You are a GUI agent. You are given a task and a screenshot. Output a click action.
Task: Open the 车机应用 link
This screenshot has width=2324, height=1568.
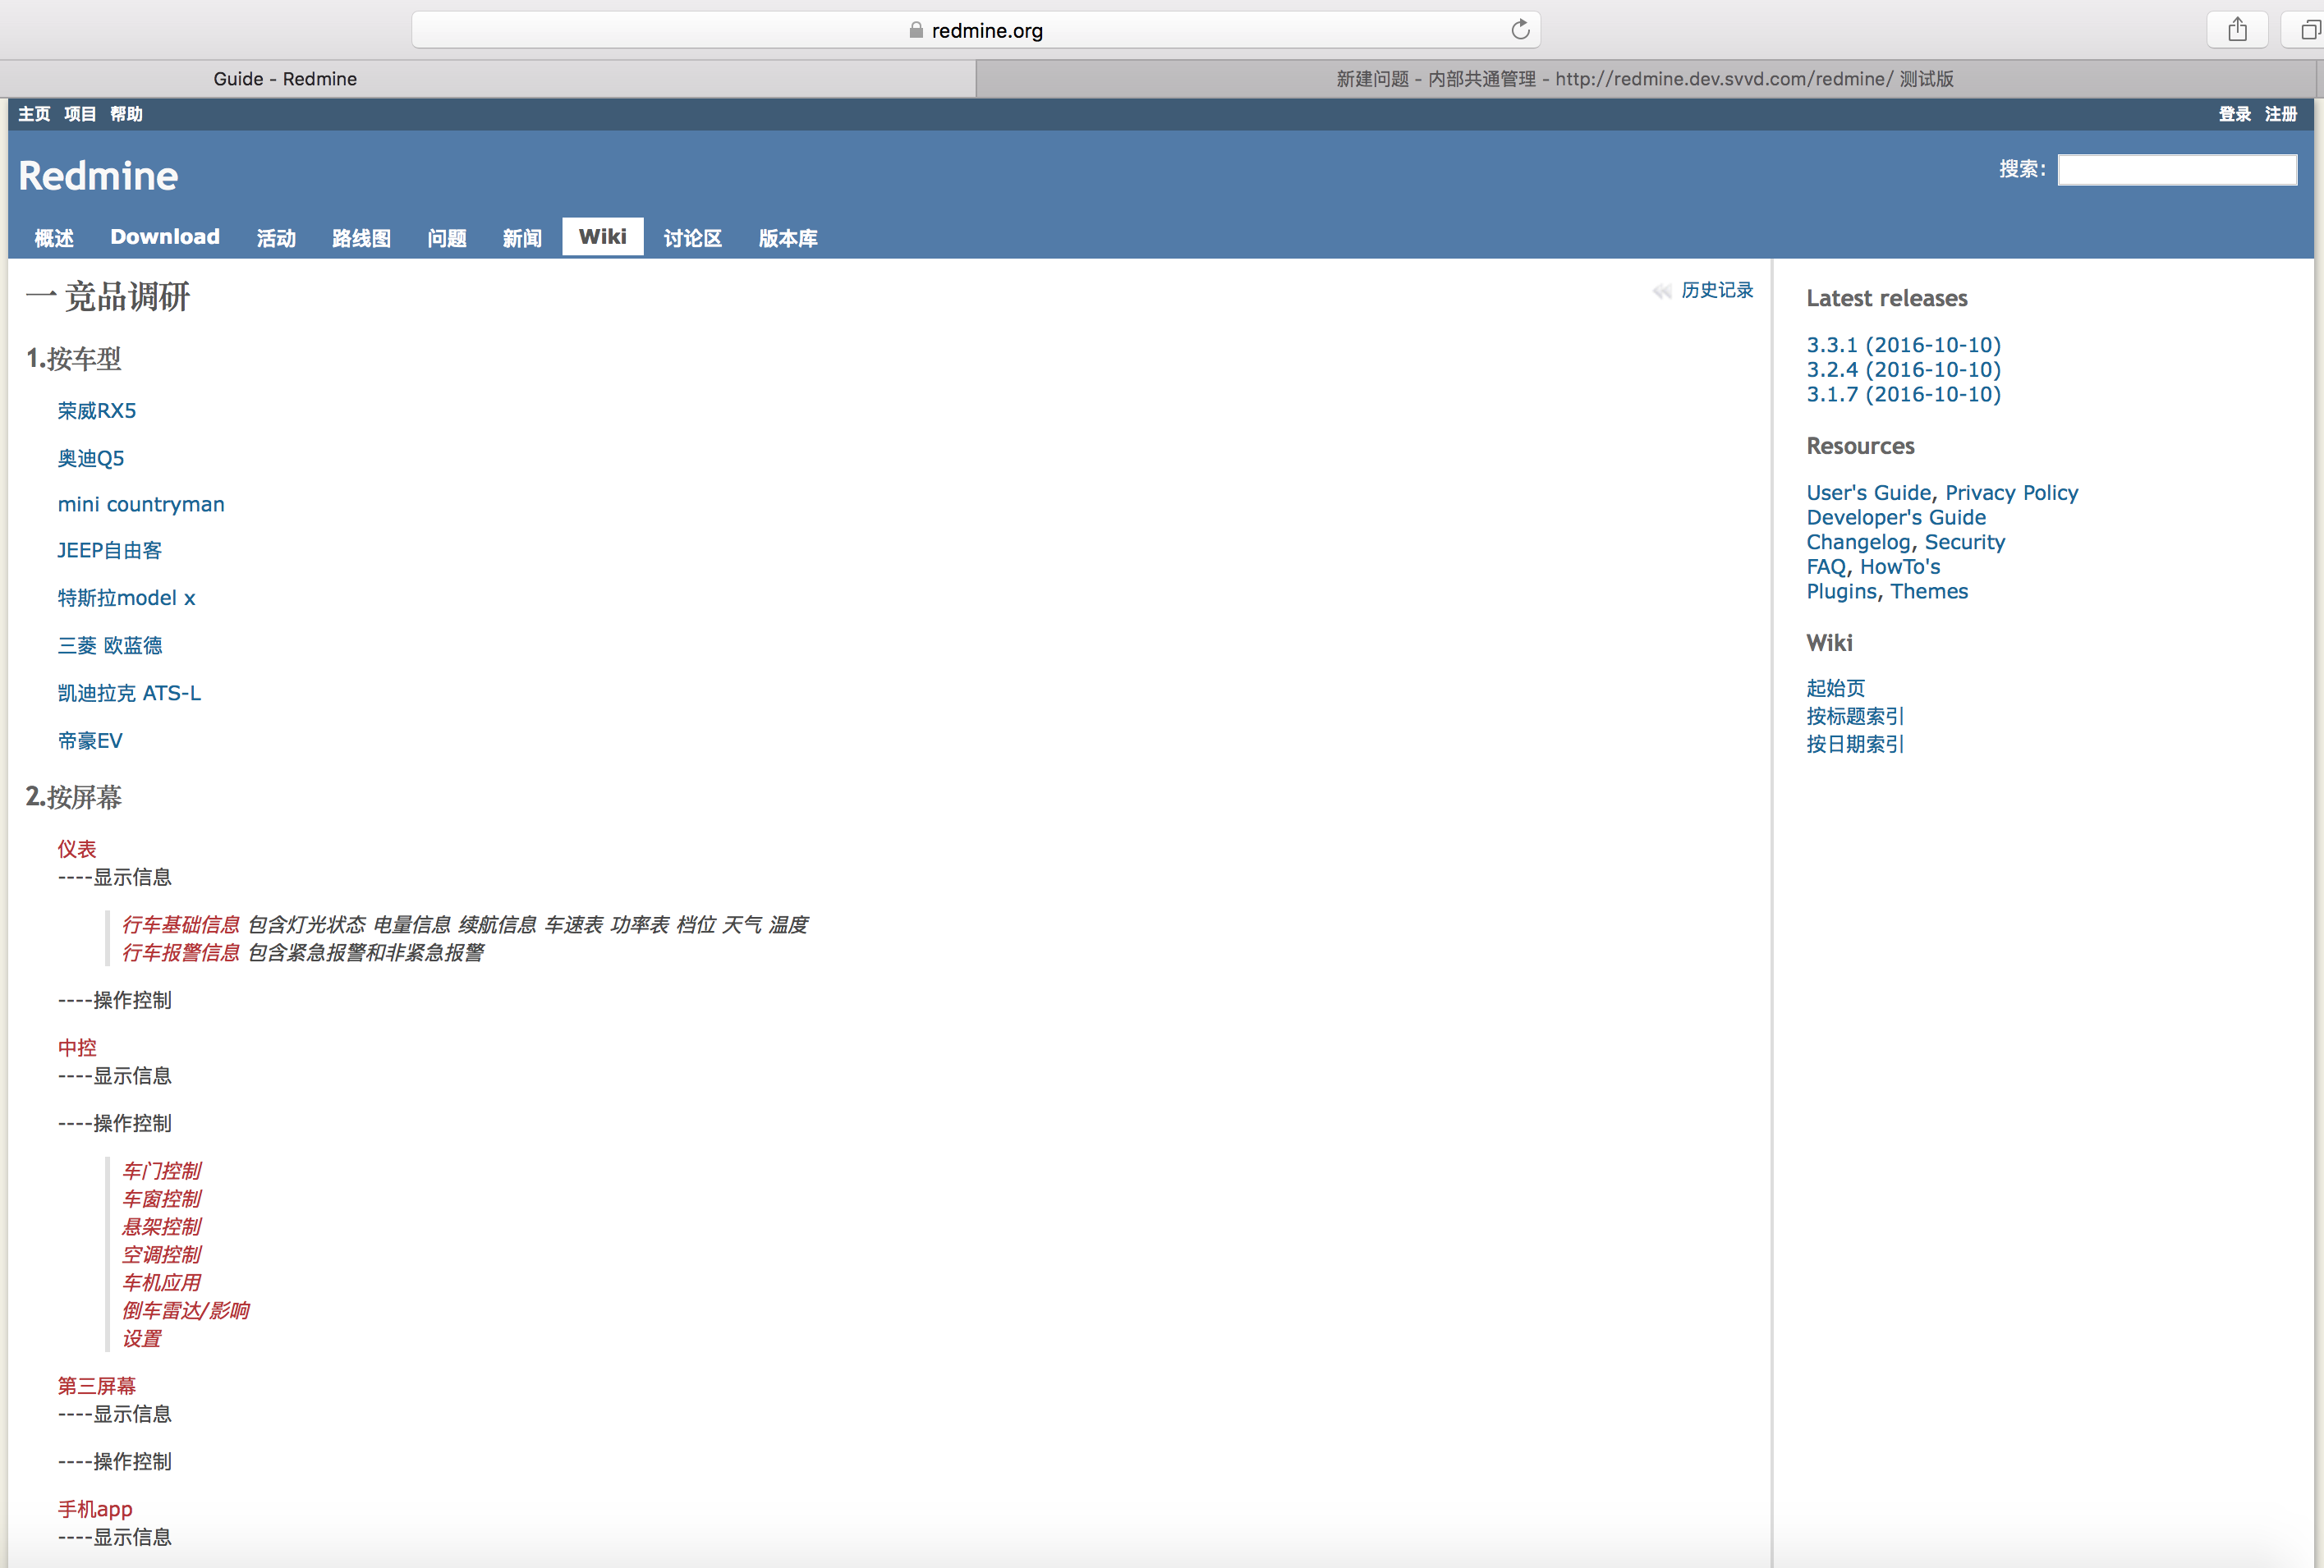[x=162, y=1283]
